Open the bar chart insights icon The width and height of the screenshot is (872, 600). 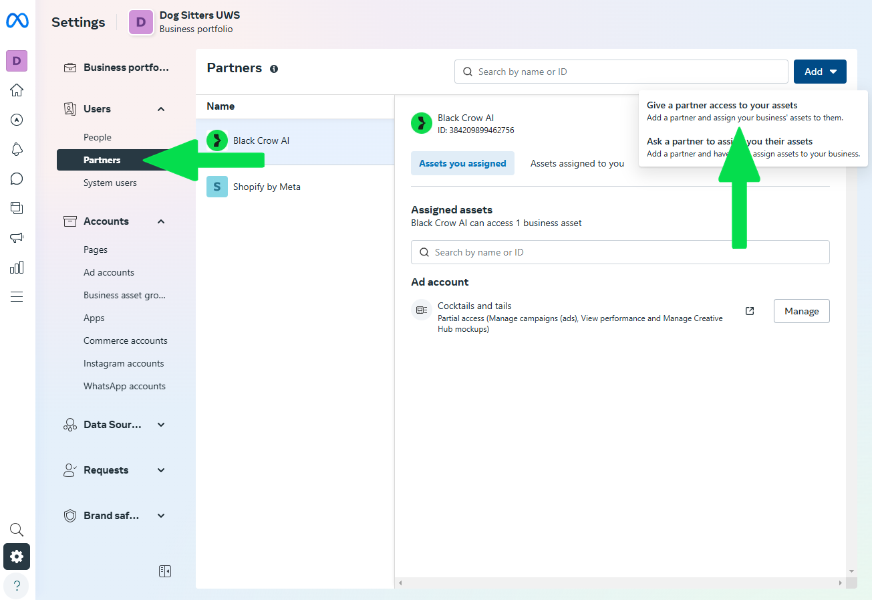(x=17, y=268)
